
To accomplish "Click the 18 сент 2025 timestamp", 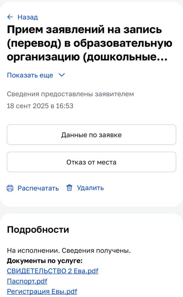I will [x=40, y=106].
